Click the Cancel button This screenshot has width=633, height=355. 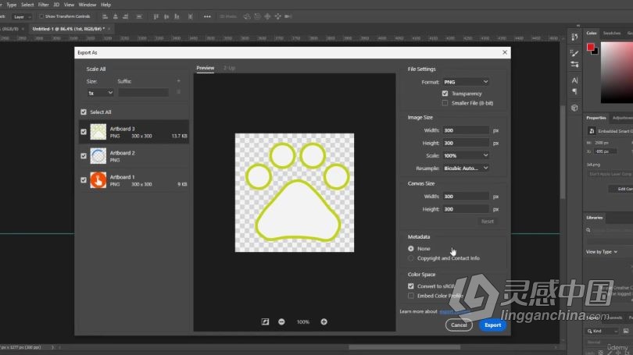click(459, 325)
